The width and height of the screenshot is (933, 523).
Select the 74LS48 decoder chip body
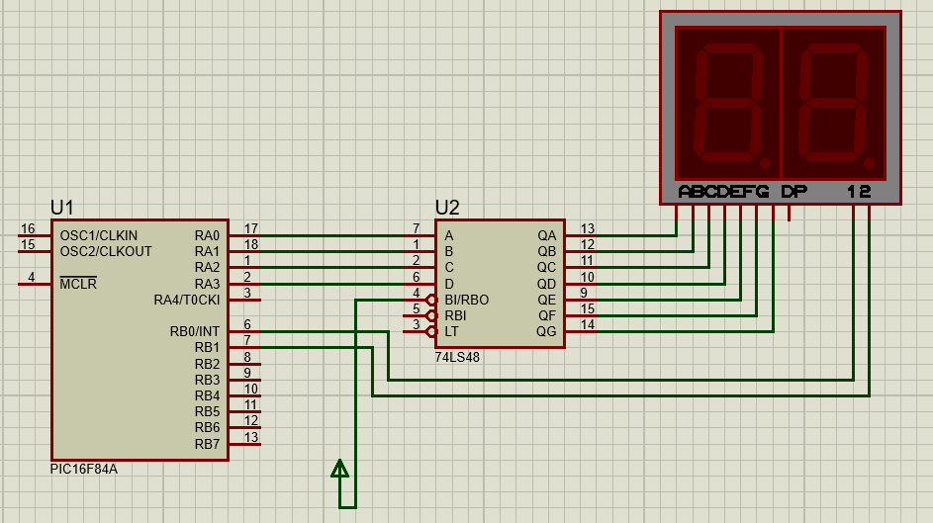pyautogui.click(x=500, y=284)
